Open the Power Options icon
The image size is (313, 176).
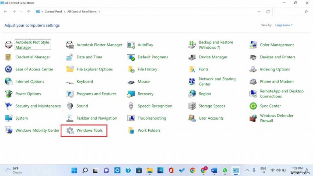9,93
